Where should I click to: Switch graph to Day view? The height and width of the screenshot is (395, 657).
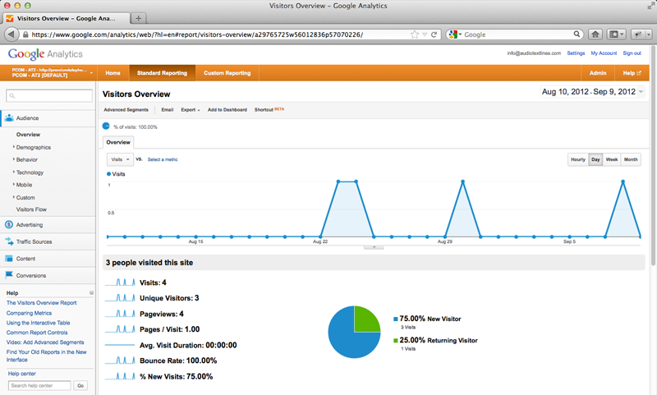pos(595,159)
